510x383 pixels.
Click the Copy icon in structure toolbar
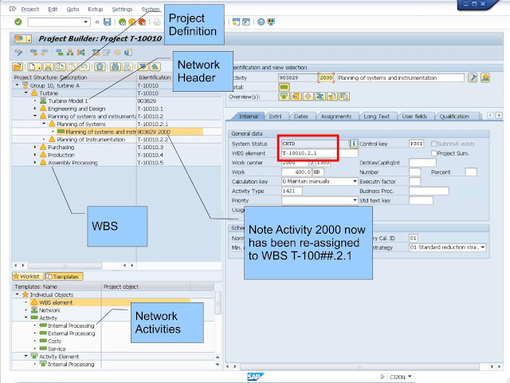pyautogui.click(x=61, y=67)
